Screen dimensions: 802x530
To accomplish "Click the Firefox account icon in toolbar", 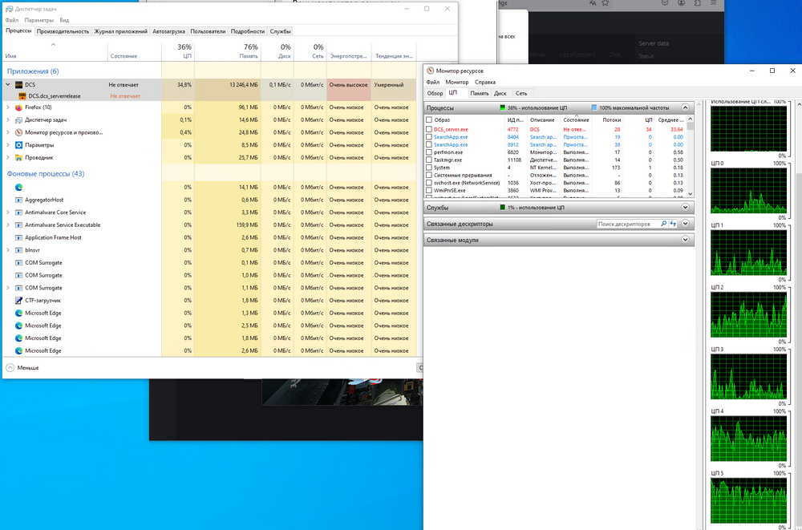I will click(x=681, y=2).
